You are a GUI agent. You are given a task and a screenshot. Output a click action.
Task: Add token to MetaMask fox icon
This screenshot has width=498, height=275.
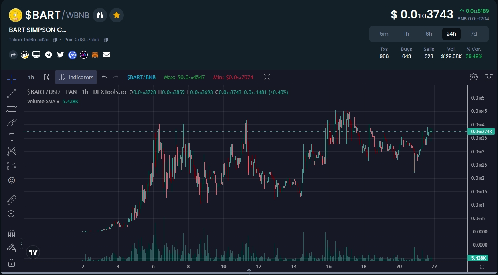click(95, 55)
